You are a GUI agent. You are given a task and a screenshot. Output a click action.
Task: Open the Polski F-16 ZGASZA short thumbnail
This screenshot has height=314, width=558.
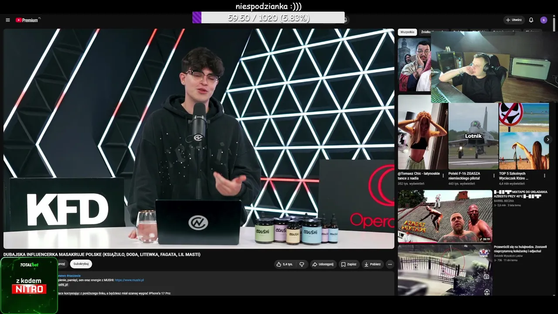coord(473,137)
